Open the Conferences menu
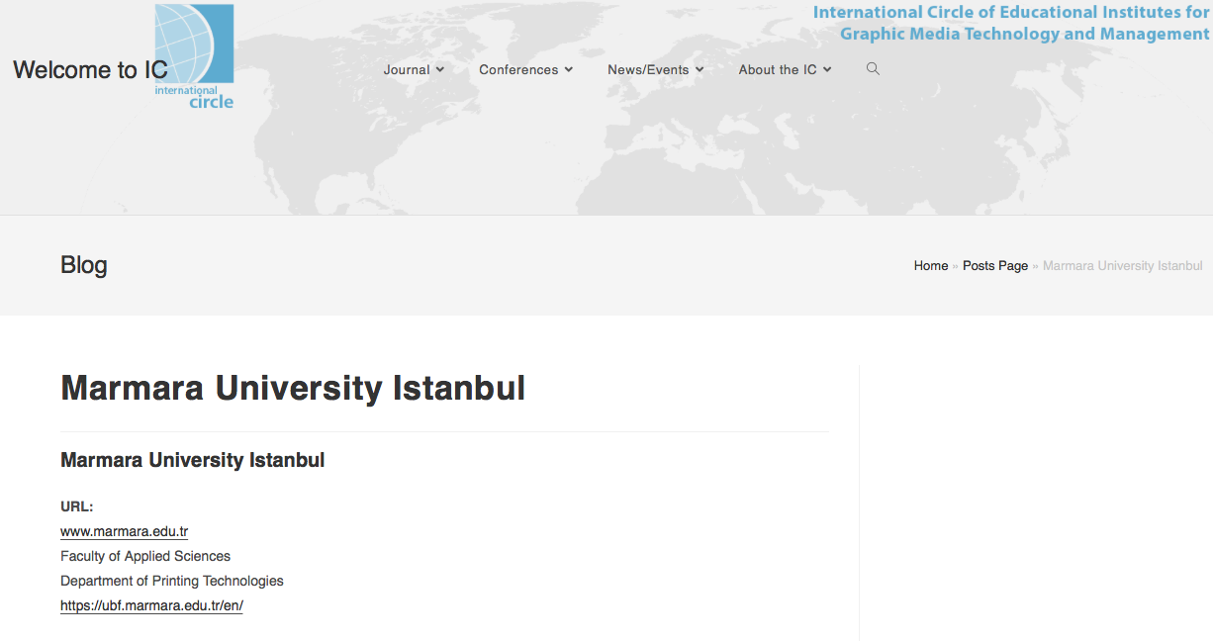 pyautogui.click(x=525, y=70)
